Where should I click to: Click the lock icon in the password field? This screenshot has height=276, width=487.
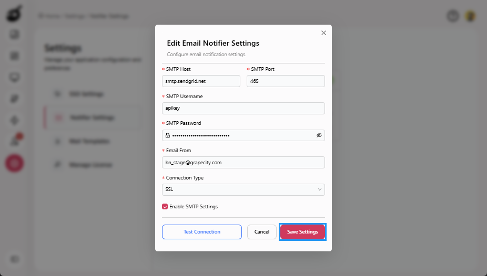coord(168,135)
